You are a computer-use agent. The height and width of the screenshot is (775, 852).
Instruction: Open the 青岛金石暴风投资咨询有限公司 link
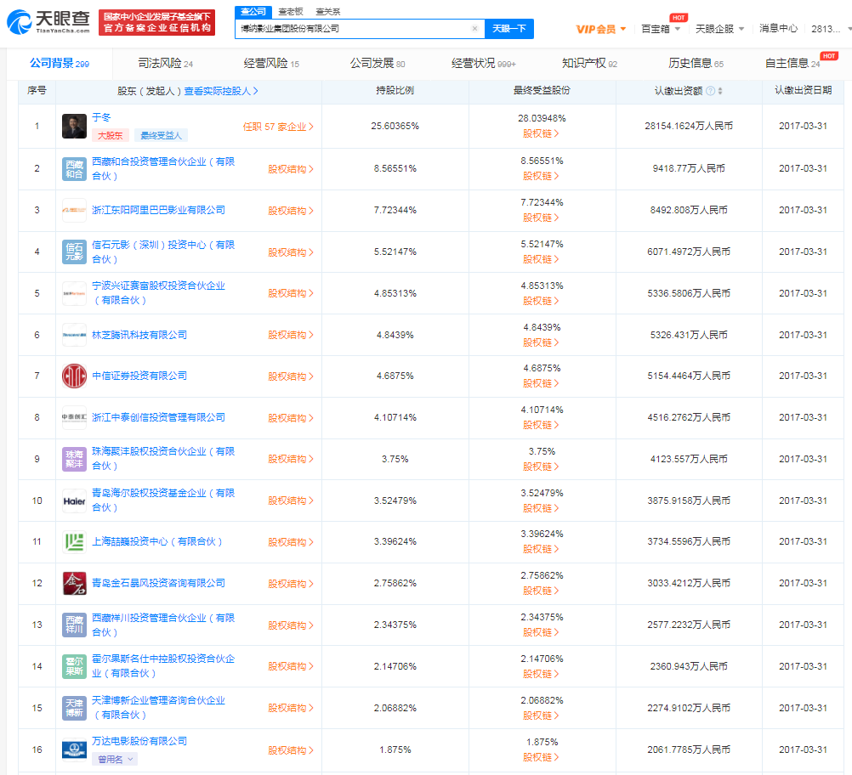pyautogui.click(x=158, y=583)
